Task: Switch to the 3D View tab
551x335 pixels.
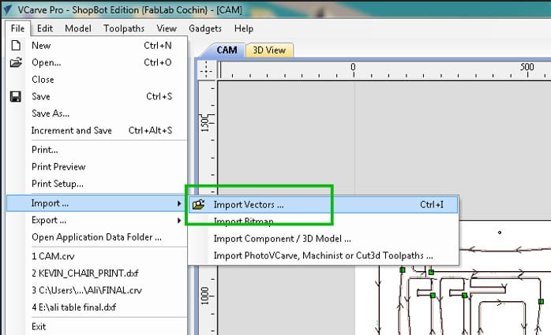Action: pos(269,50)
